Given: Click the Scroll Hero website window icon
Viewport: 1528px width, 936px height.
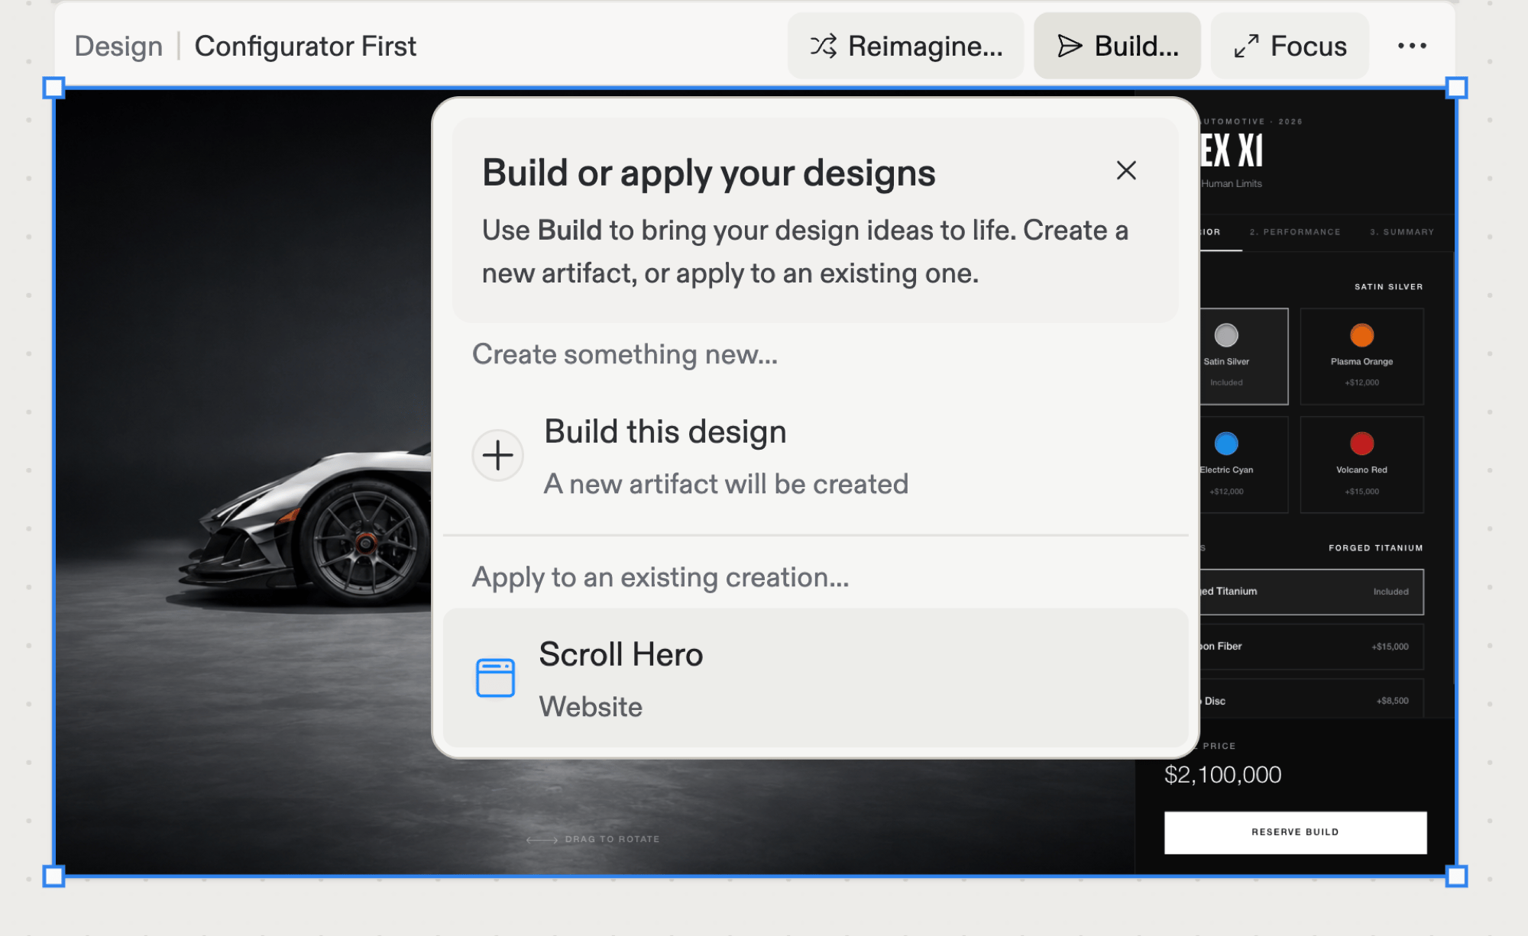Looking at the screenshot, I should [x=495, y=678].
